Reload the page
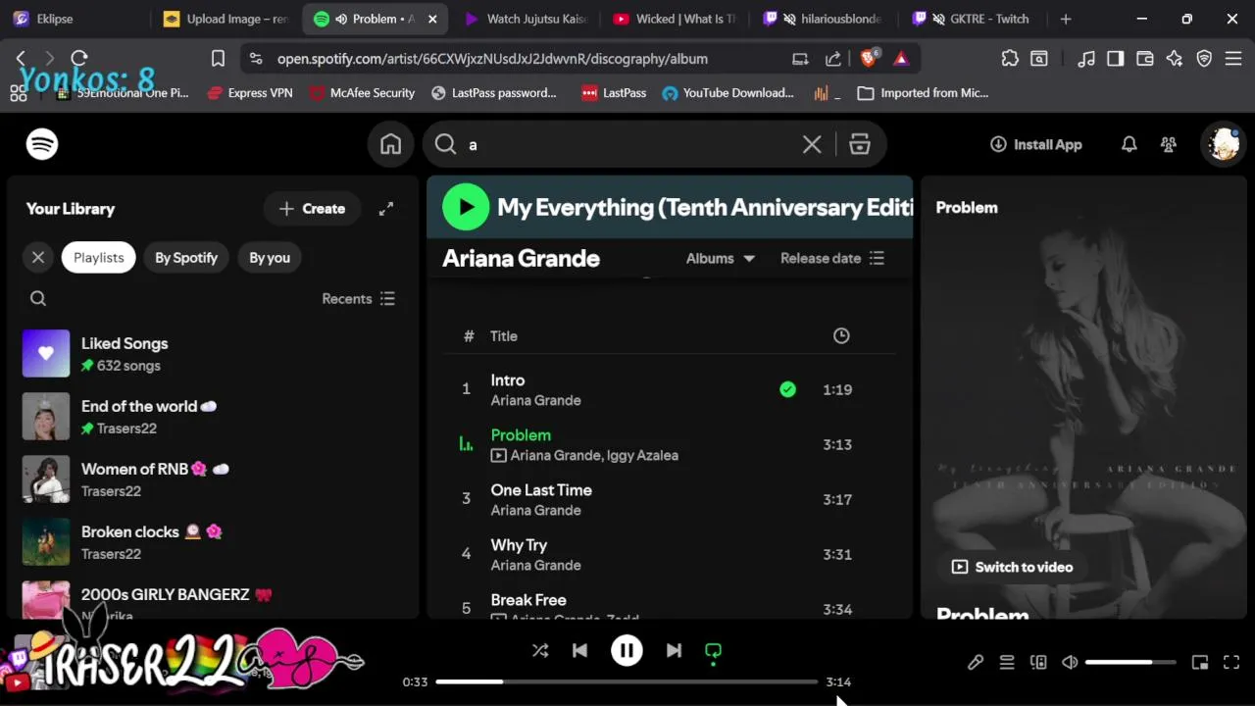 (79, 59)
